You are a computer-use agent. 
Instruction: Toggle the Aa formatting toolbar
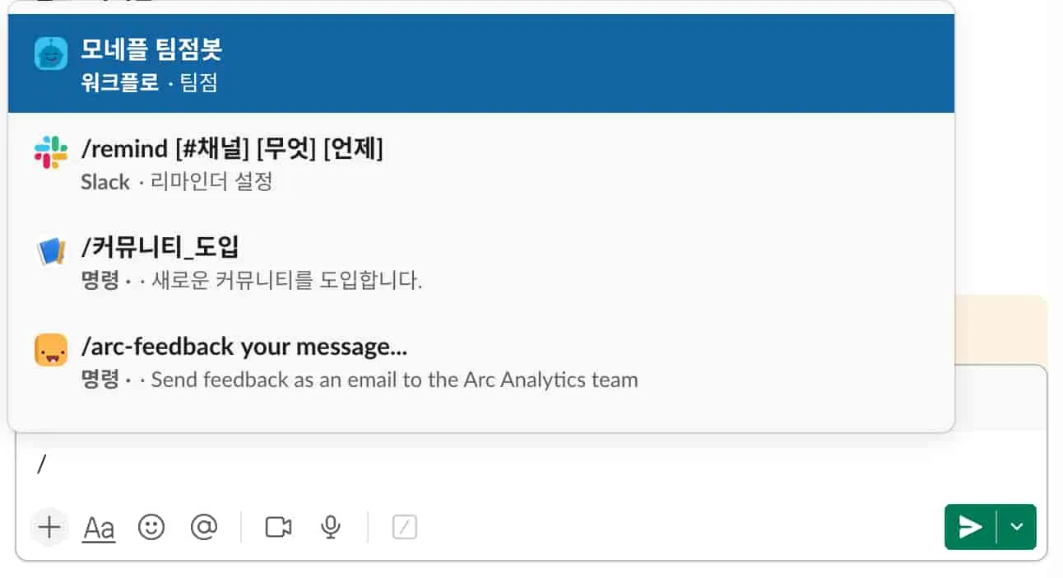point(98,527)
